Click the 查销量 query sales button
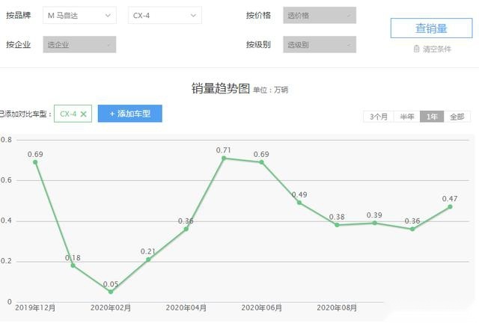Screen dimensions: 479x323 431,28
